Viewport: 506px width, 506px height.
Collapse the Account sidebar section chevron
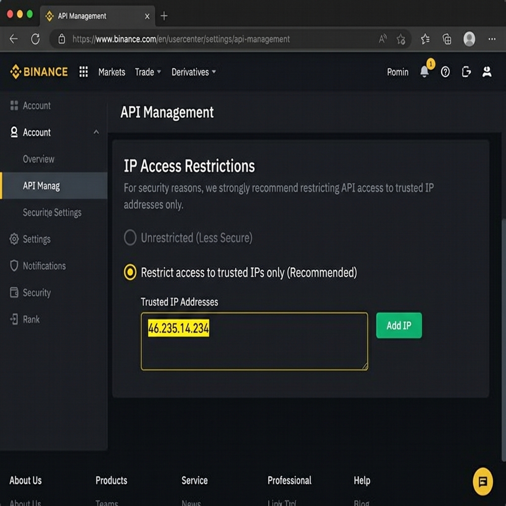click(96, 131)
